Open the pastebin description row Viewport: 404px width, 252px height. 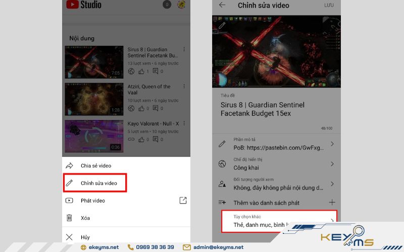(276, 144)
